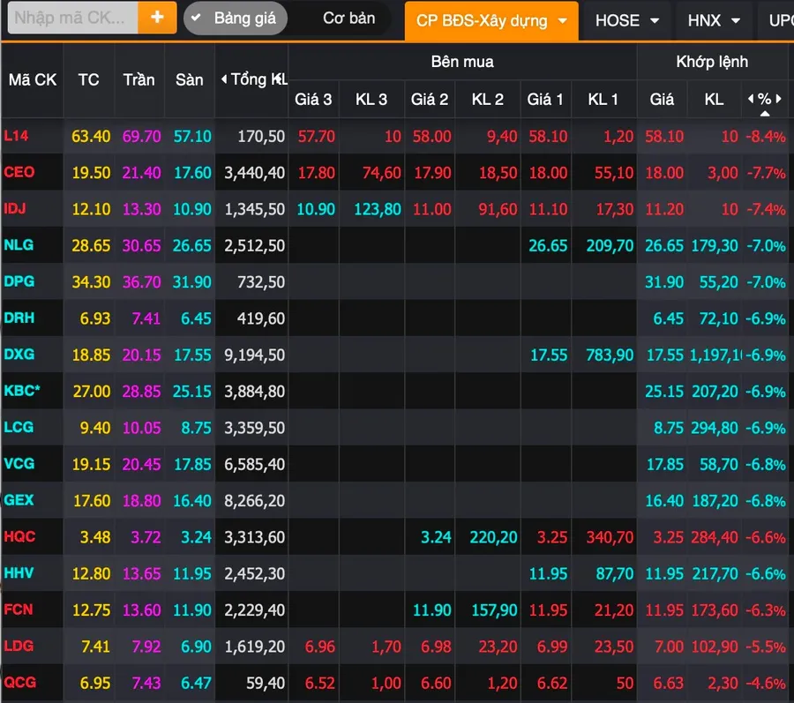Click LCG ceiling price '10.05'
794x703 pixels.
coord(142,428)
